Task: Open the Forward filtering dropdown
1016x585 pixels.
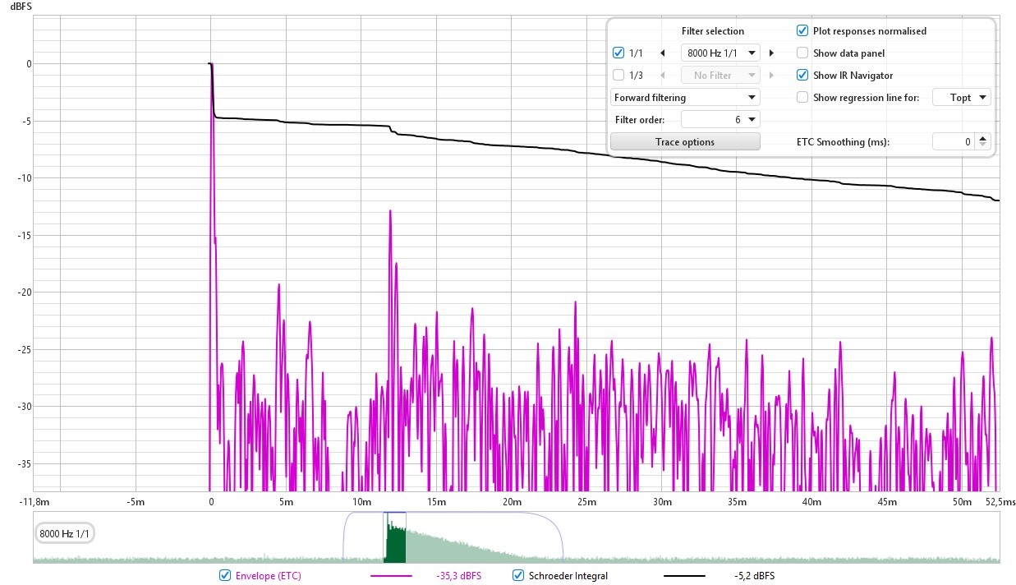Action: [685, 98]
